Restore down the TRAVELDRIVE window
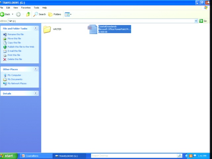The image size is (212, 159). point(202,3)
